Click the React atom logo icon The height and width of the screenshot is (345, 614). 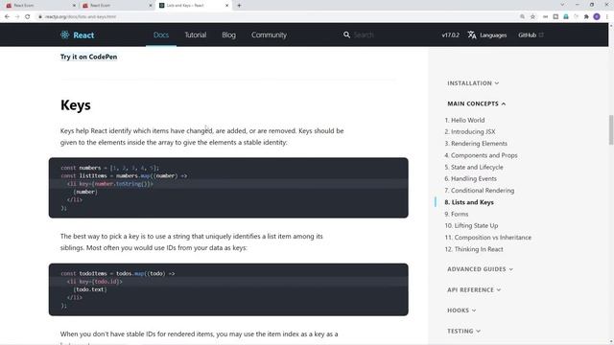64,34
